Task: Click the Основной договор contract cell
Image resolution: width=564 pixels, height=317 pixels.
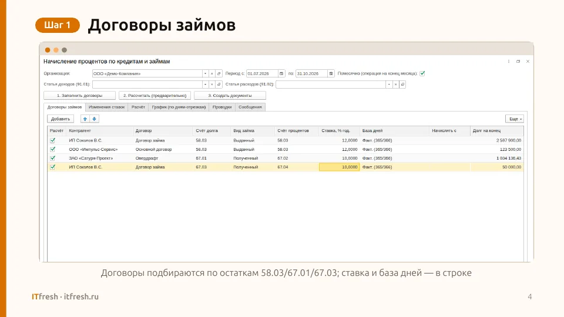Action: [x=163, y=150]
